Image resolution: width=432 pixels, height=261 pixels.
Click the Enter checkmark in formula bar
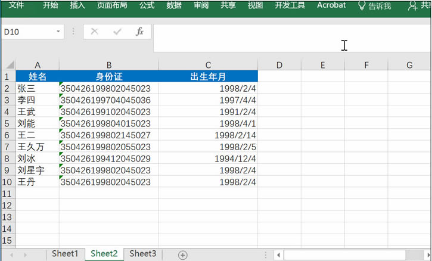pos(117,32)
